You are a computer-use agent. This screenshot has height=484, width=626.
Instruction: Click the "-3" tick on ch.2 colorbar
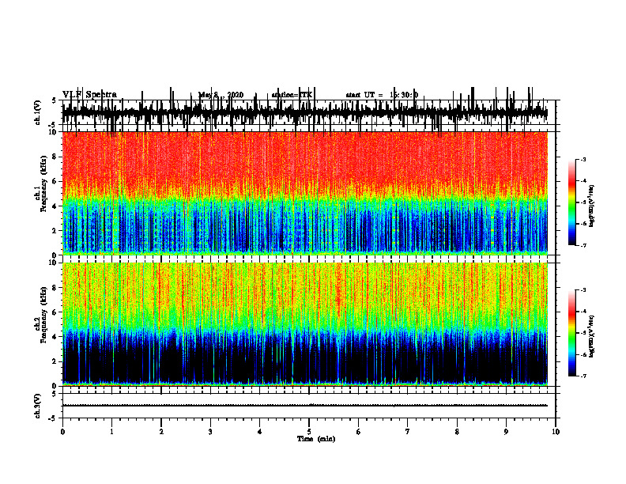(x=583, y=290)
